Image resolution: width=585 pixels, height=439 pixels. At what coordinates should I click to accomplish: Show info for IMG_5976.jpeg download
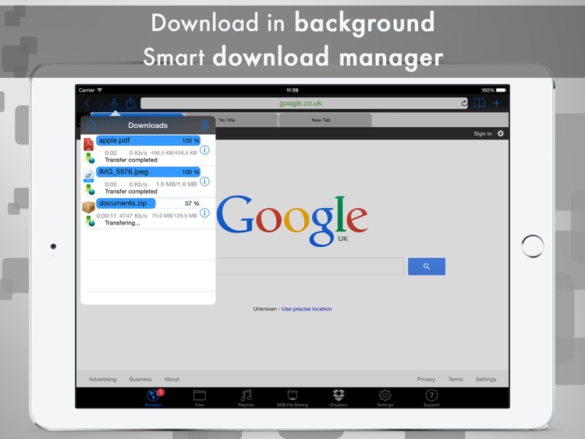pyautogui.click(x=204, y=181)
